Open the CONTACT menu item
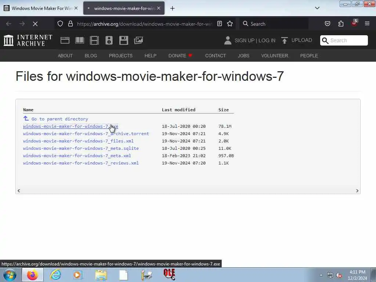The height and width of the screenshot is (282, 376). coord(216,56)
